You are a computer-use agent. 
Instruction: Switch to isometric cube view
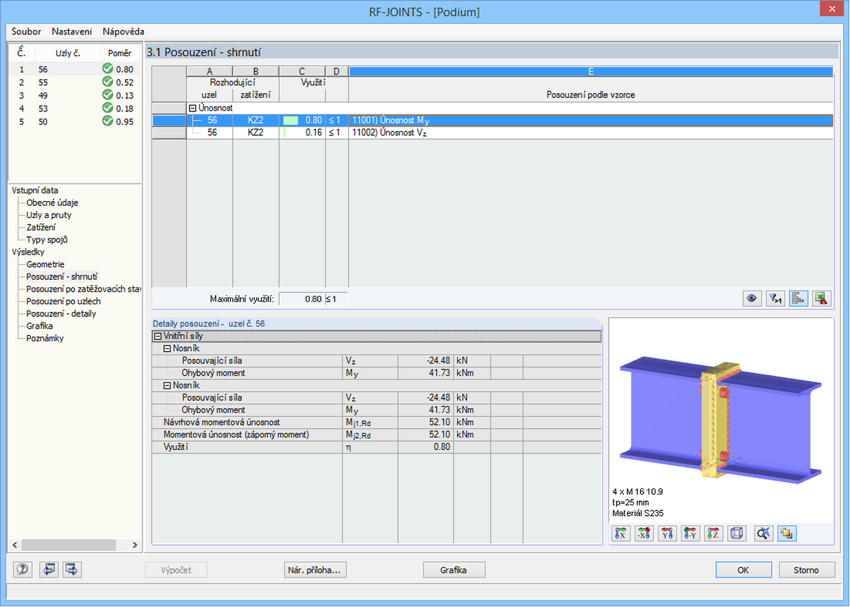click(x=736, y=533)
